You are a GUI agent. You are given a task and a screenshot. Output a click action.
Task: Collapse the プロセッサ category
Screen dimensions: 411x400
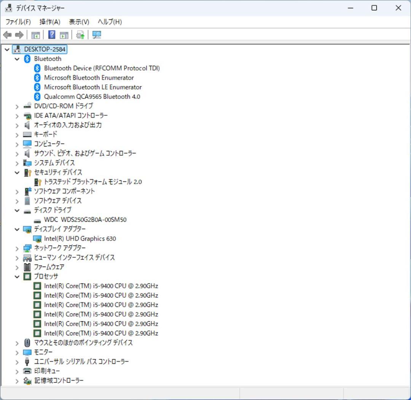click(17, 276)
